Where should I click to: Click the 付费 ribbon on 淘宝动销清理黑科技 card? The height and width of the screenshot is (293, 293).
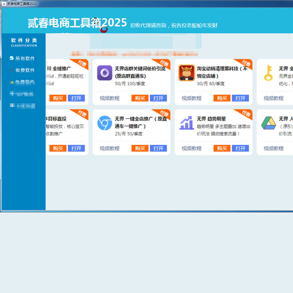point(246,63)
